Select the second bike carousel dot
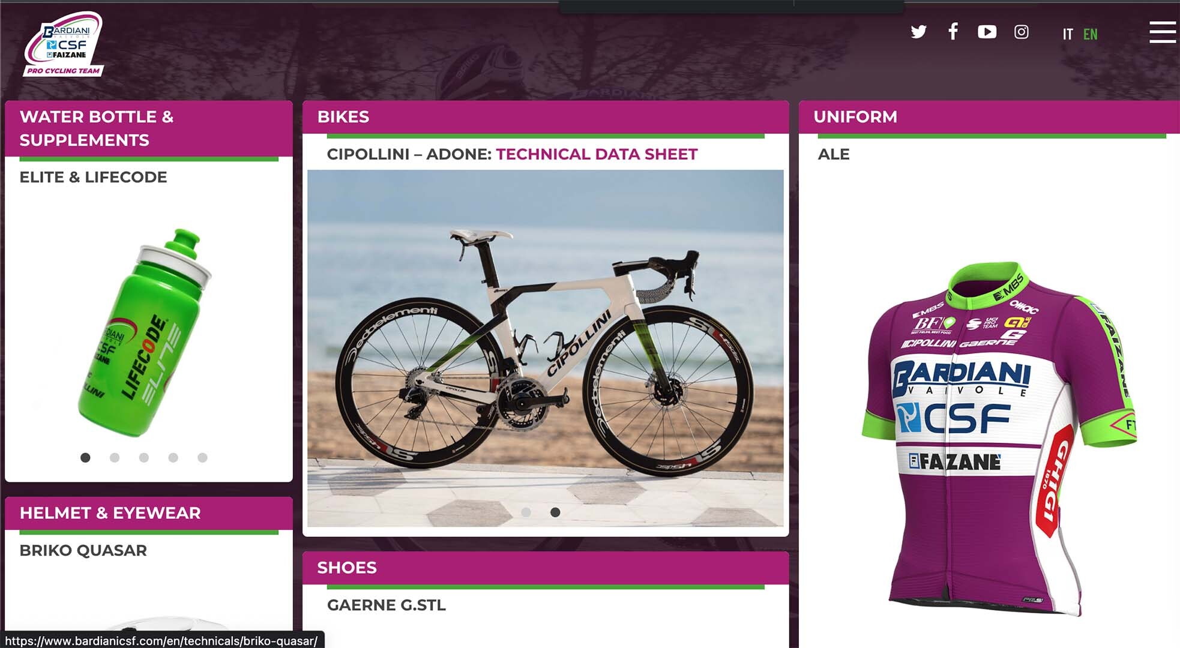The width and height of the screenshot is (1180, 648). 555,512
